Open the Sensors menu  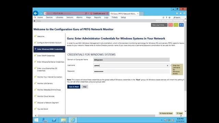[x=70, y=17]
